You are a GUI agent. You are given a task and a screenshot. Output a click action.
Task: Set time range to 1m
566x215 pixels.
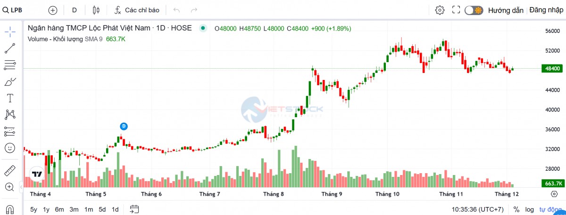coord(89,209)
